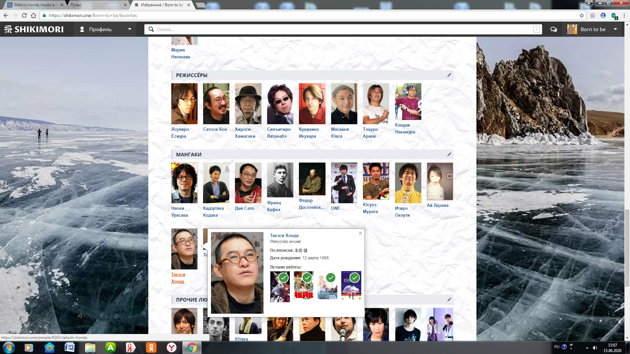This screenshot has height=354, width=630.
Task: Open Yandex Browser from the taskbar
Action: pos(172,347)
